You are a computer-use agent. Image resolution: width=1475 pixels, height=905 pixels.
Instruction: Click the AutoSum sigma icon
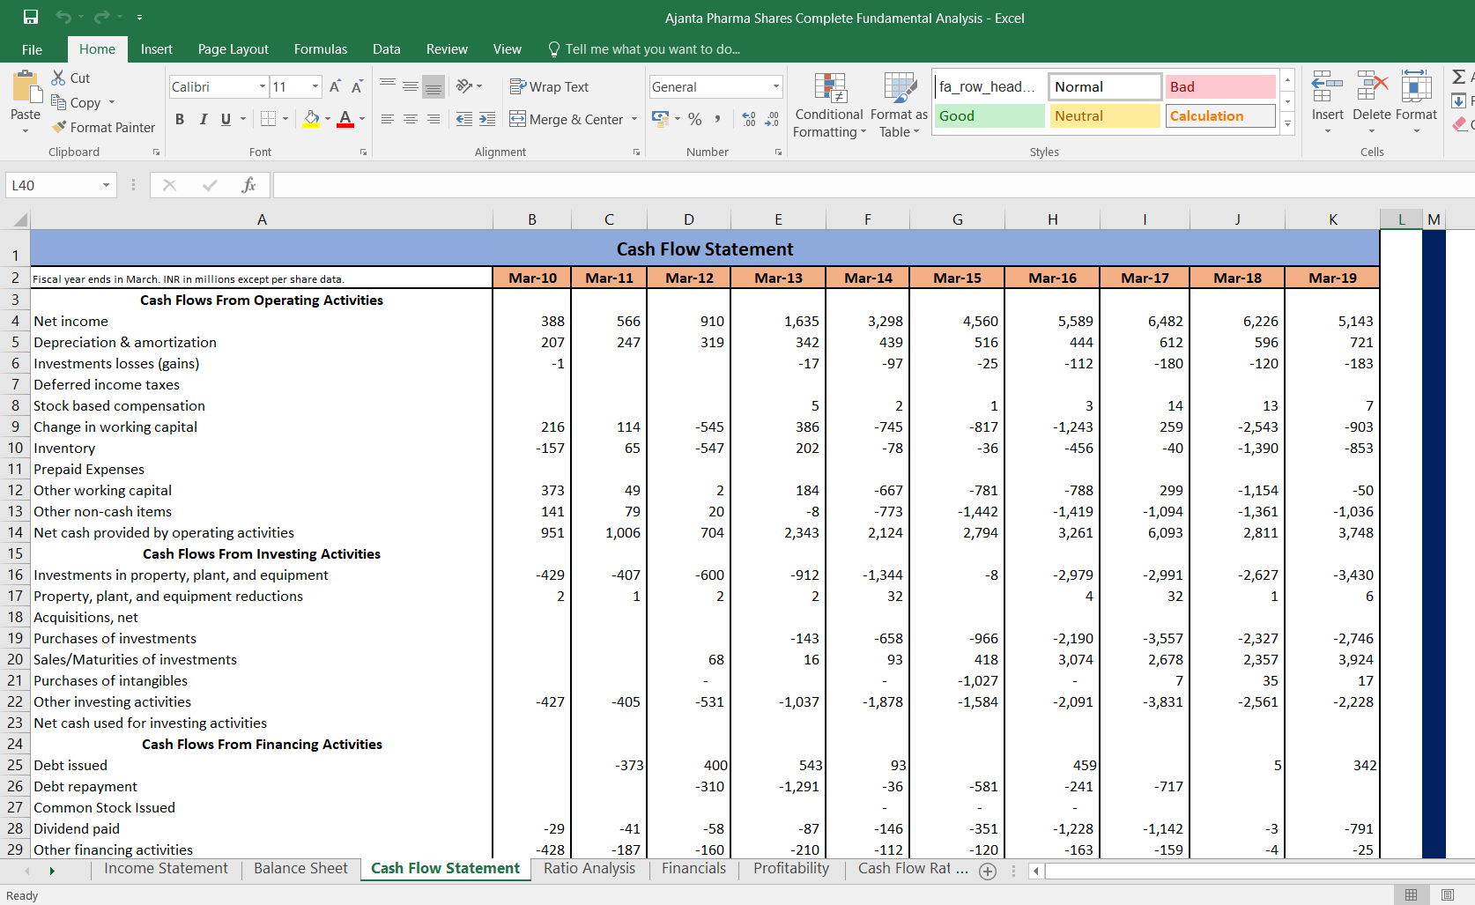pos(1459,78)
